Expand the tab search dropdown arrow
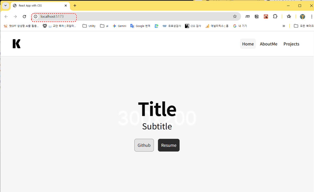Image resolution: width=314 pixels, height=192 pixels. (5, 5)
